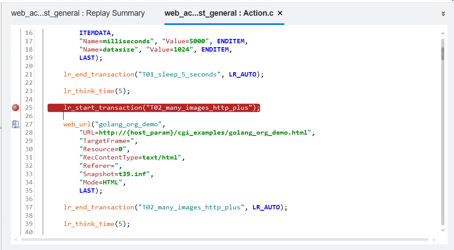454x250 pixels.
Task: Click line number 21 in the gutter
Action: pos(29,74)
